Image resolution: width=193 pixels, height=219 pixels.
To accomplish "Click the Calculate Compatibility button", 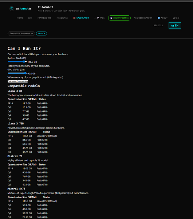I will (18, 81).
